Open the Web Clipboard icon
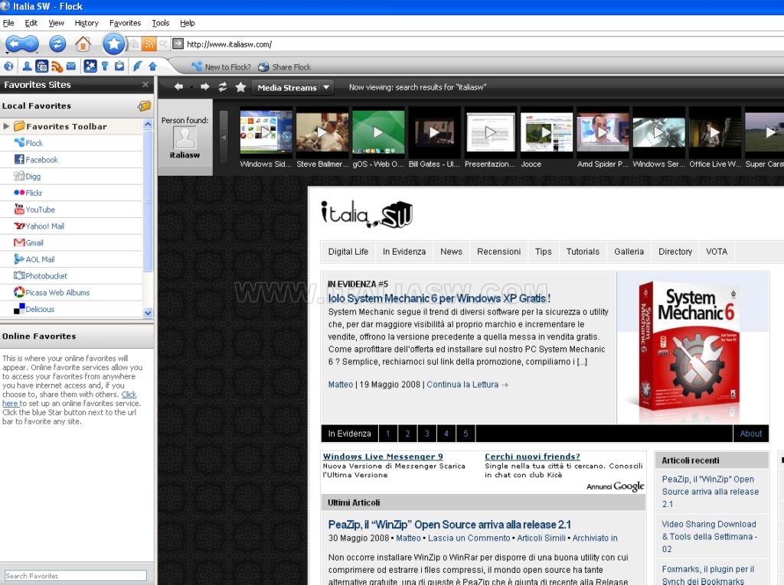 pos(119,66)
